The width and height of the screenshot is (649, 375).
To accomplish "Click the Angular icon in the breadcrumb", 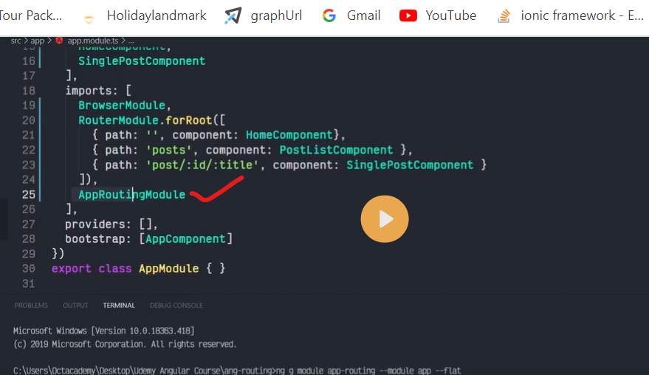I will 60,41.
